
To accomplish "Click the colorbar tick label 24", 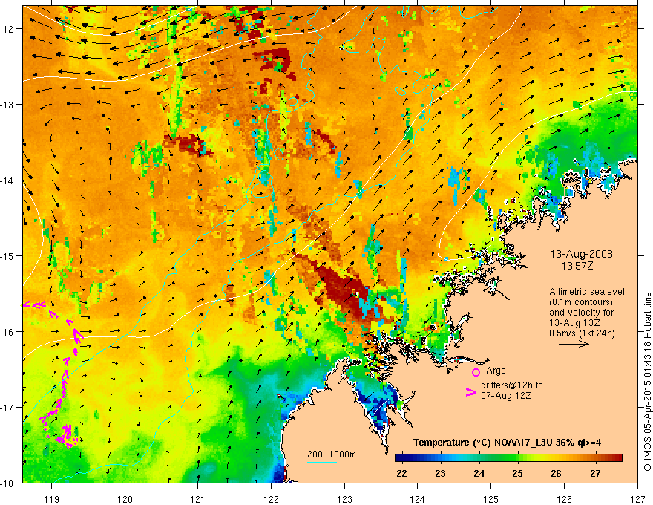I will point(479,473).
